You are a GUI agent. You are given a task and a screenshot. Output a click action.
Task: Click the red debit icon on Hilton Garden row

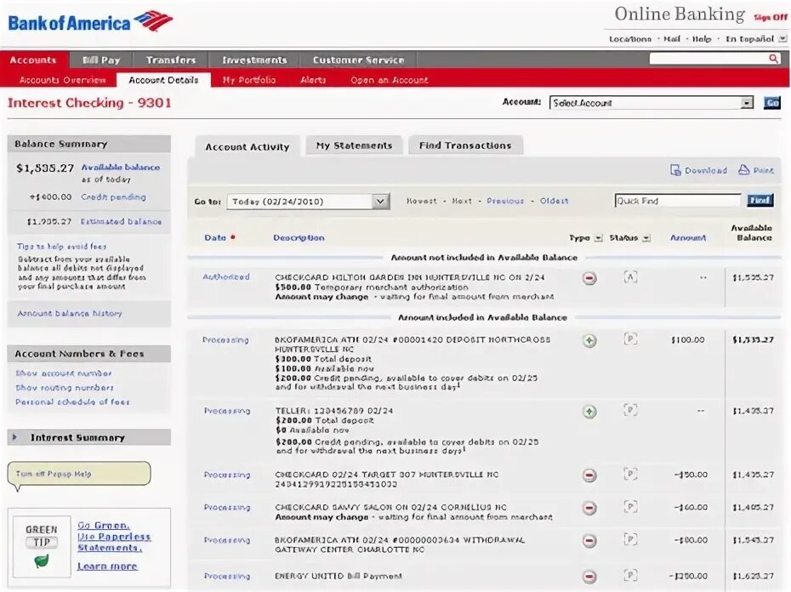[589, 278]
